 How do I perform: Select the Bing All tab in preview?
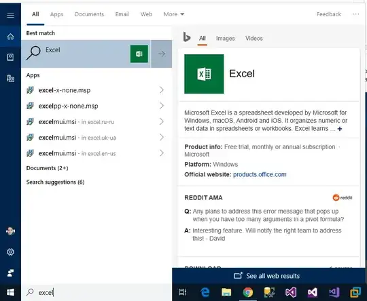click(203, 38)
